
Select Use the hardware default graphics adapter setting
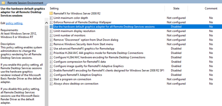(104, 27)
